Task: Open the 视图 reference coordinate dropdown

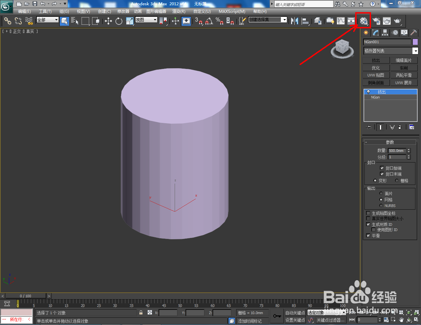Action: 146,20
